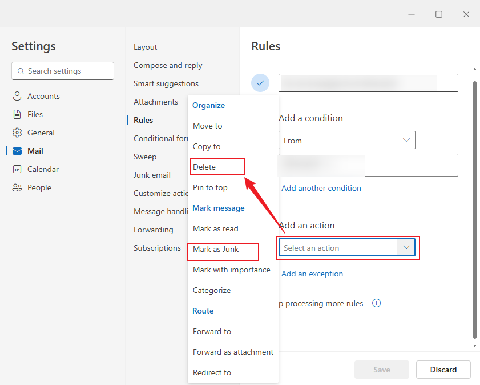Click the Discard button
This screenshot has height=385, width=480.
coord(443,370)
